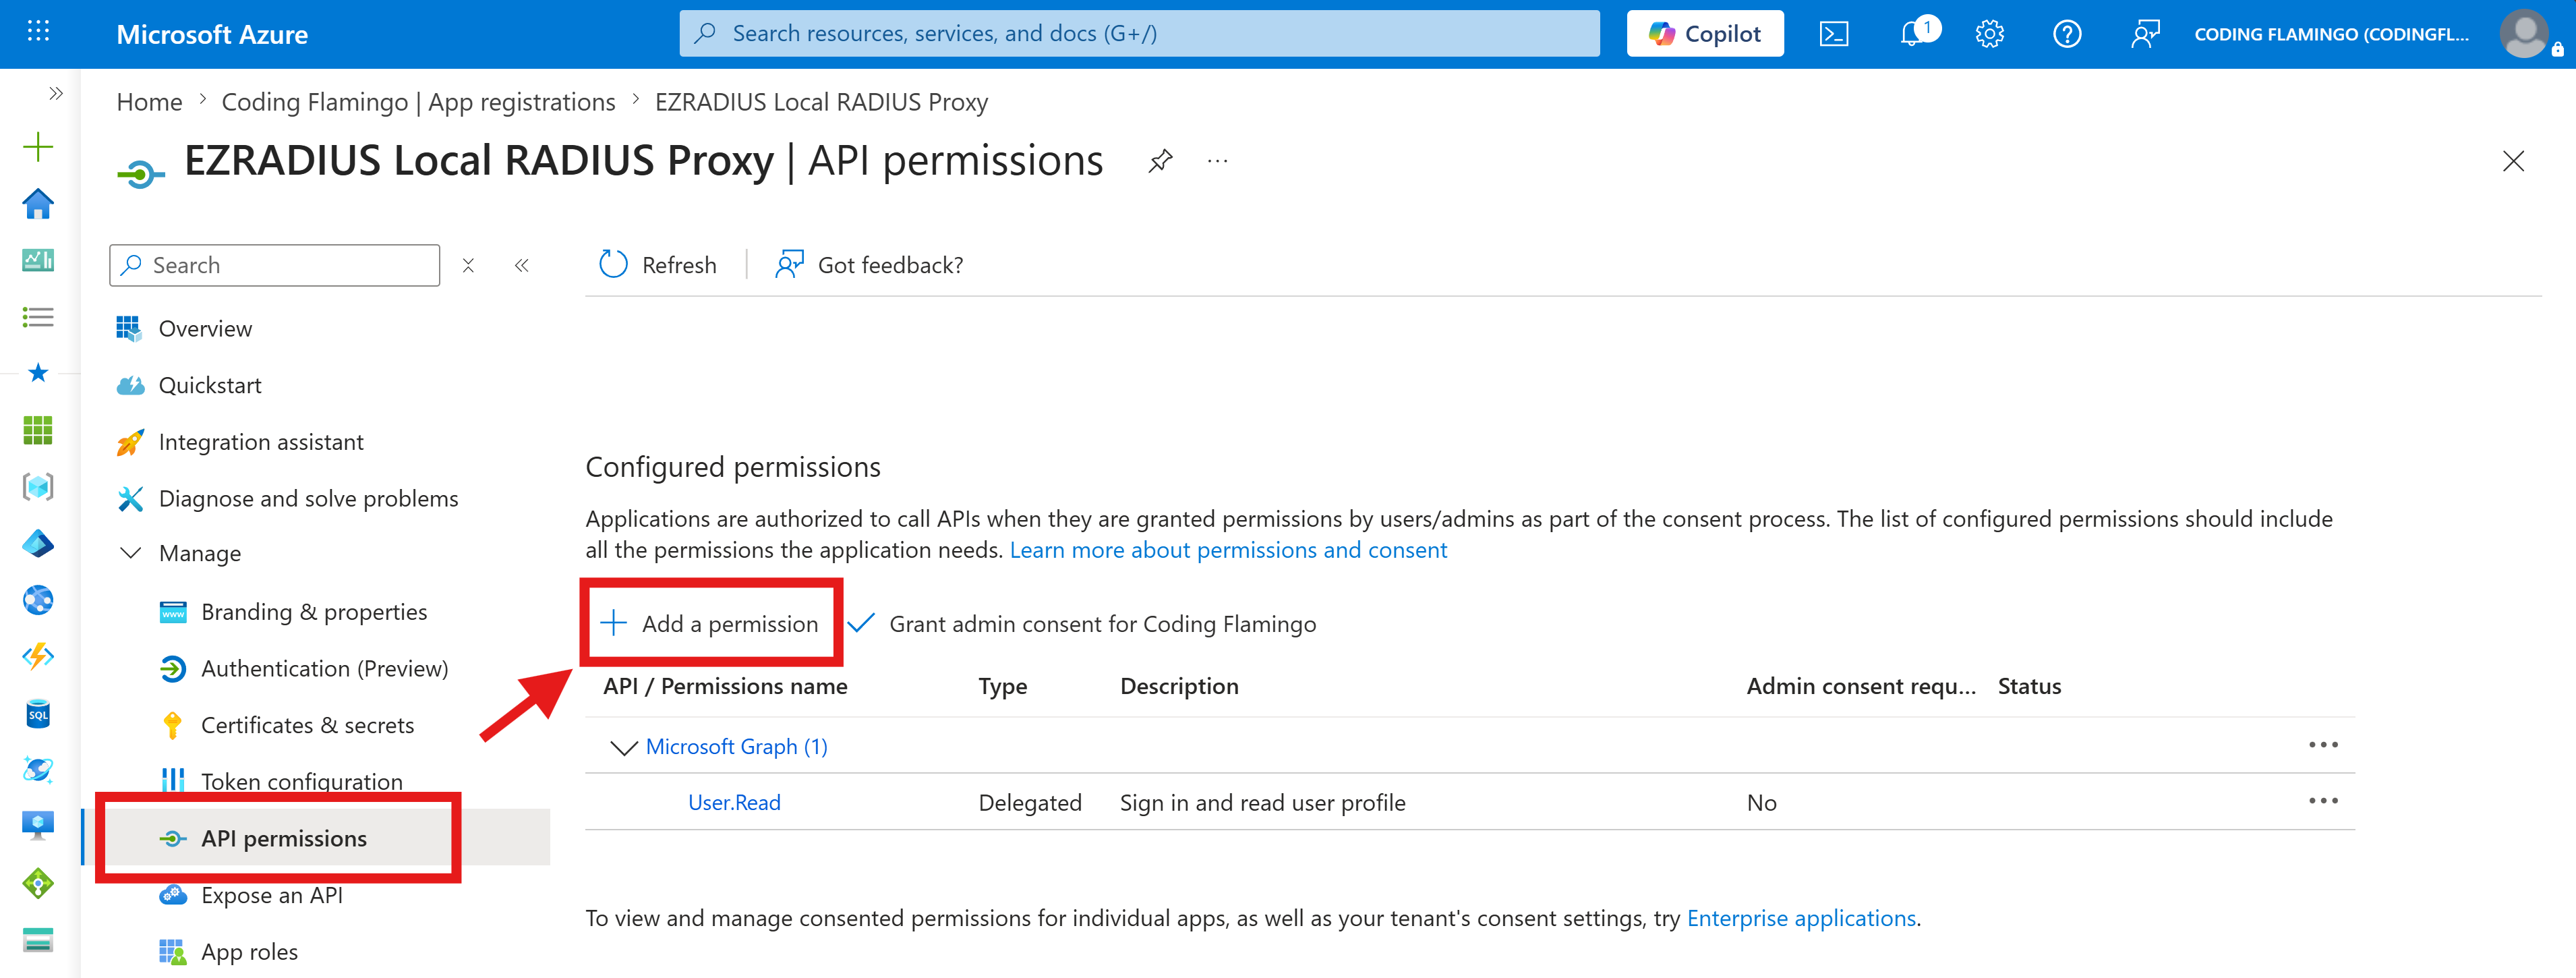Viewport: 2576px width, 978px height.
Task: Expand the left portal sidebar
Action: 56,93
